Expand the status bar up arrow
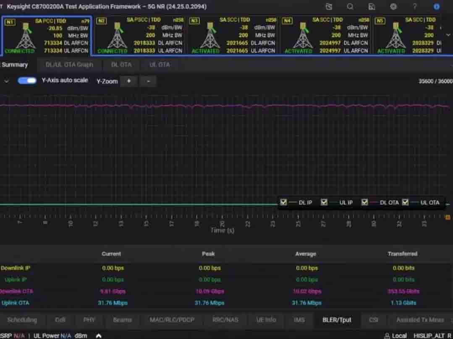The height and width of the screenshot is (339, 453). [x=99, y=336]
